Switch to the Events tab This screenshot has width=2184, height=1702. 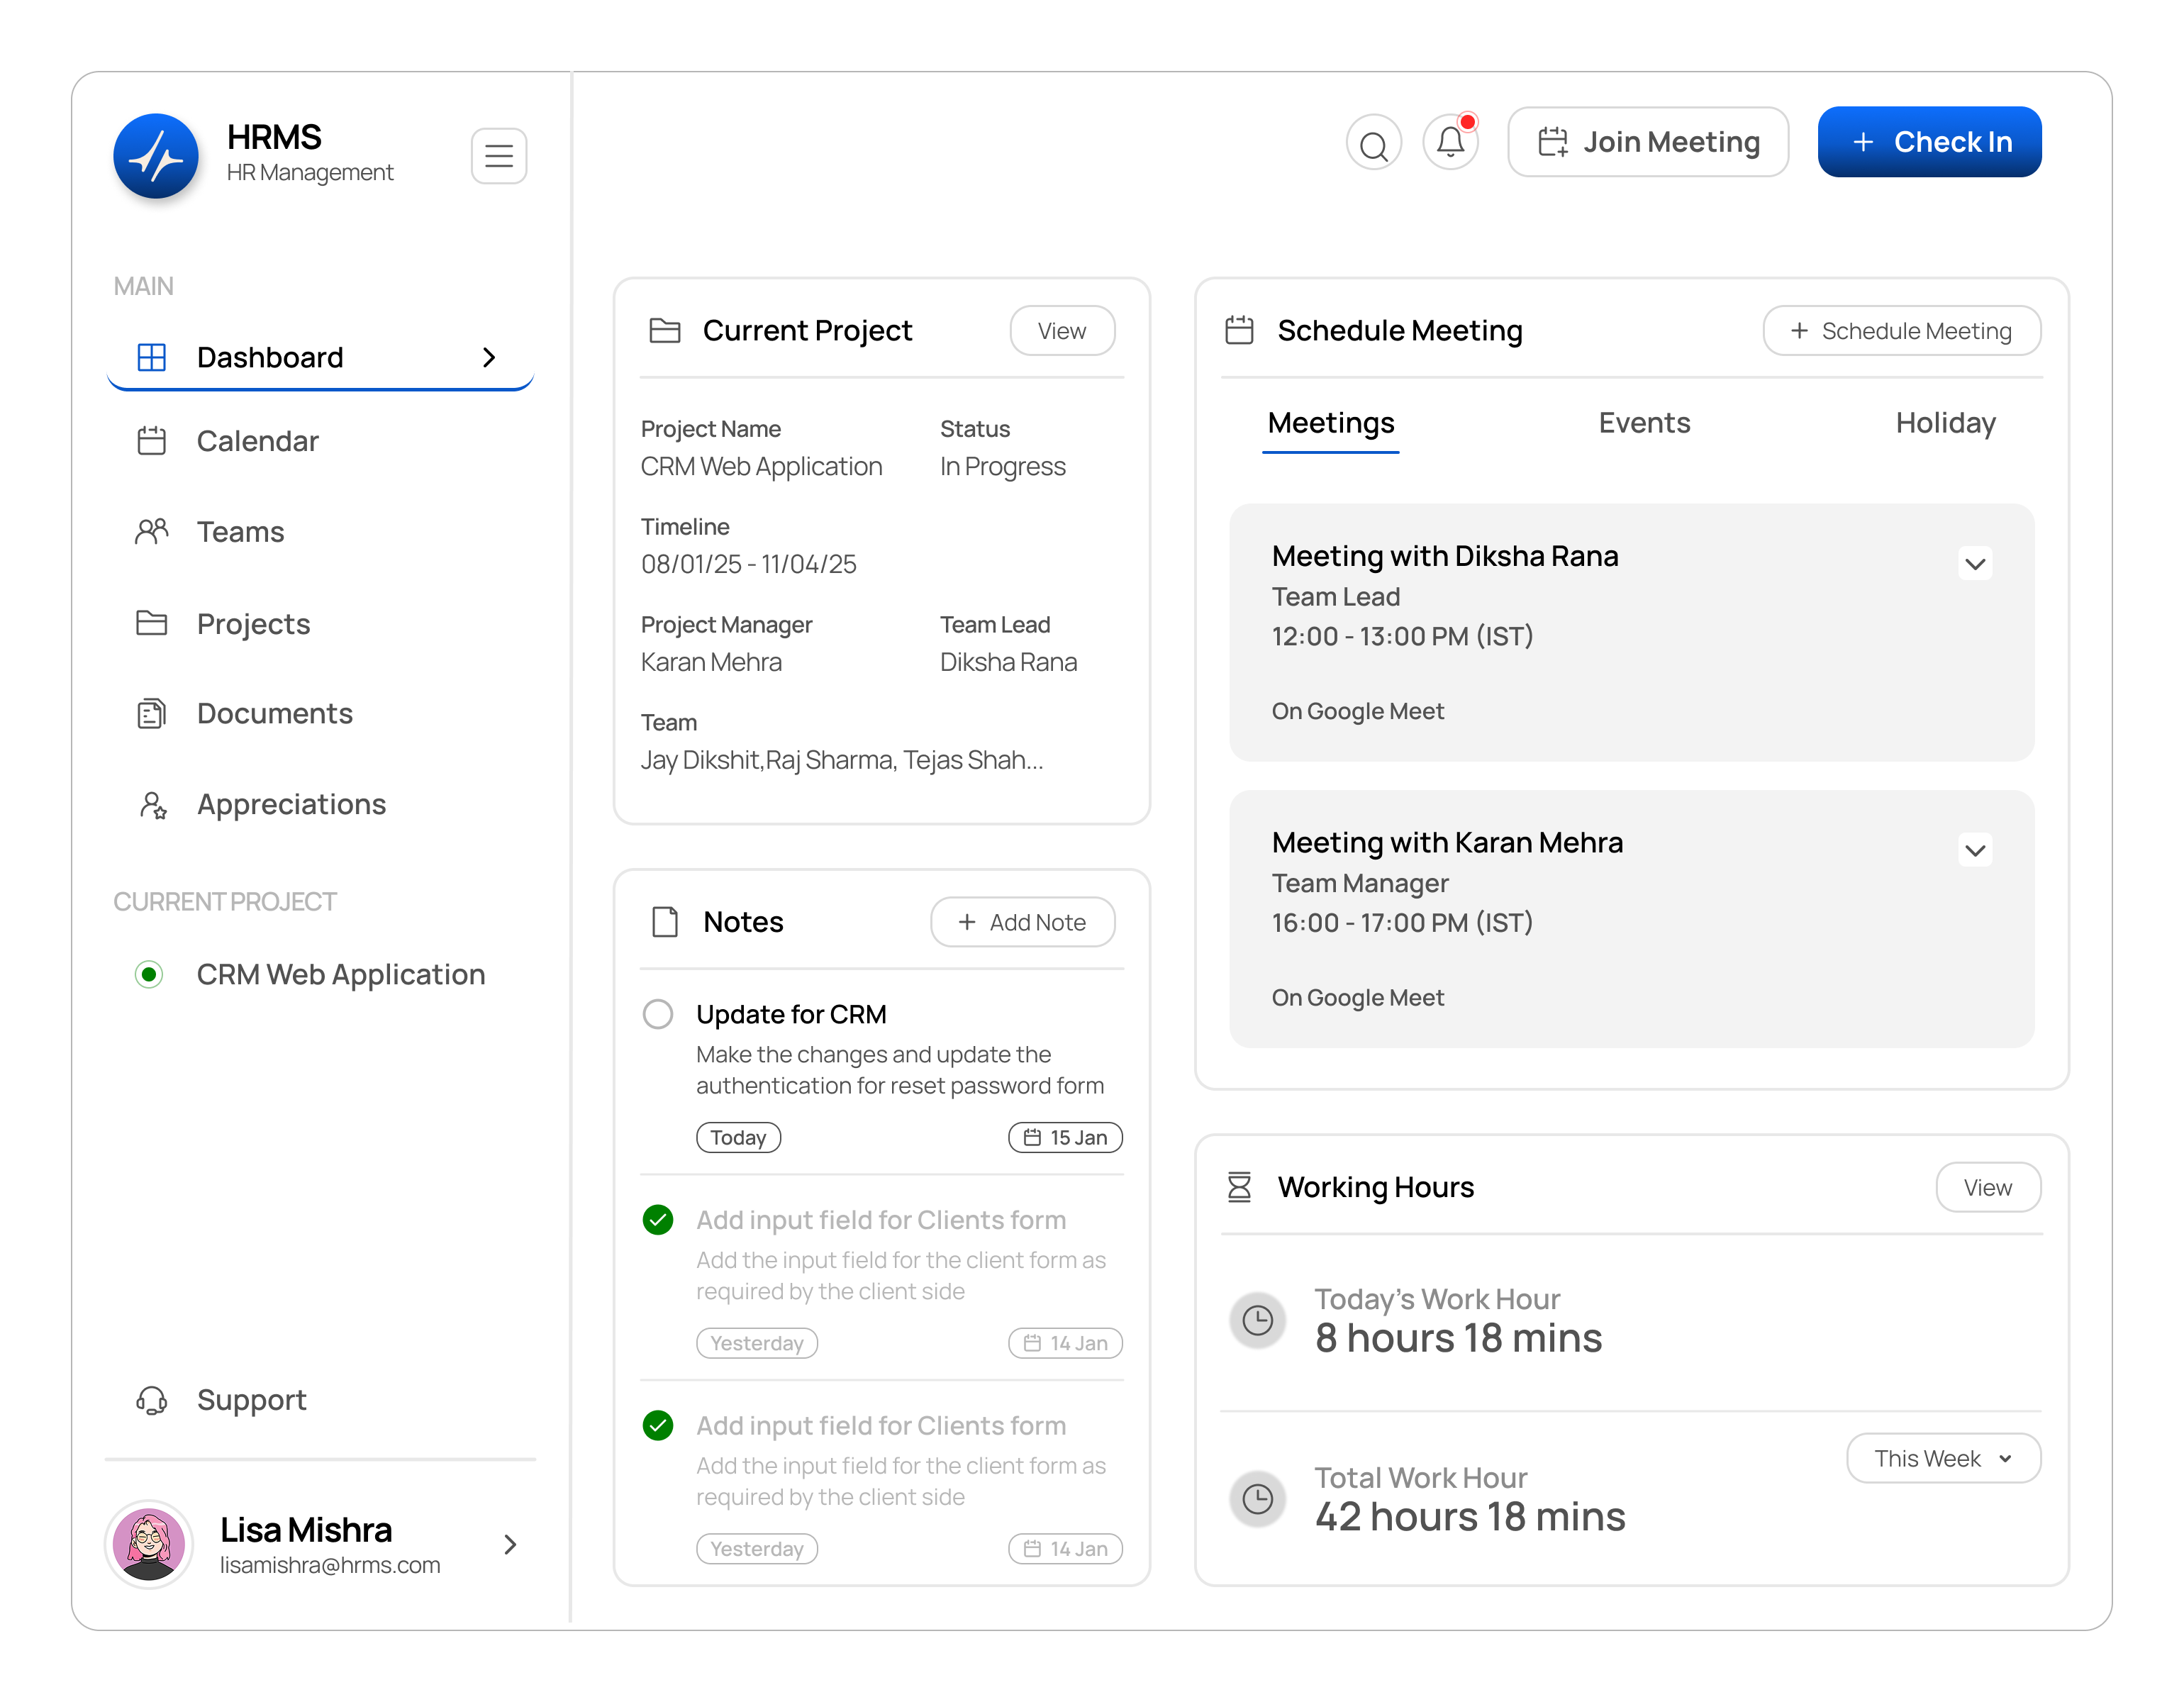pyautogui.click(x=1644, y=423)
